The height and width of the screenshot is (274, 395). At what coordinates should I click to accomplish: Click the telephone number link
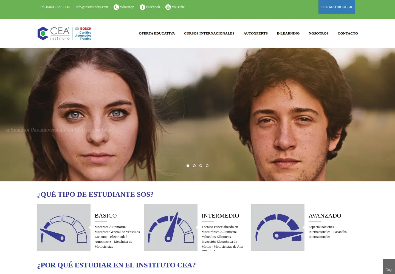pos(55,7)
